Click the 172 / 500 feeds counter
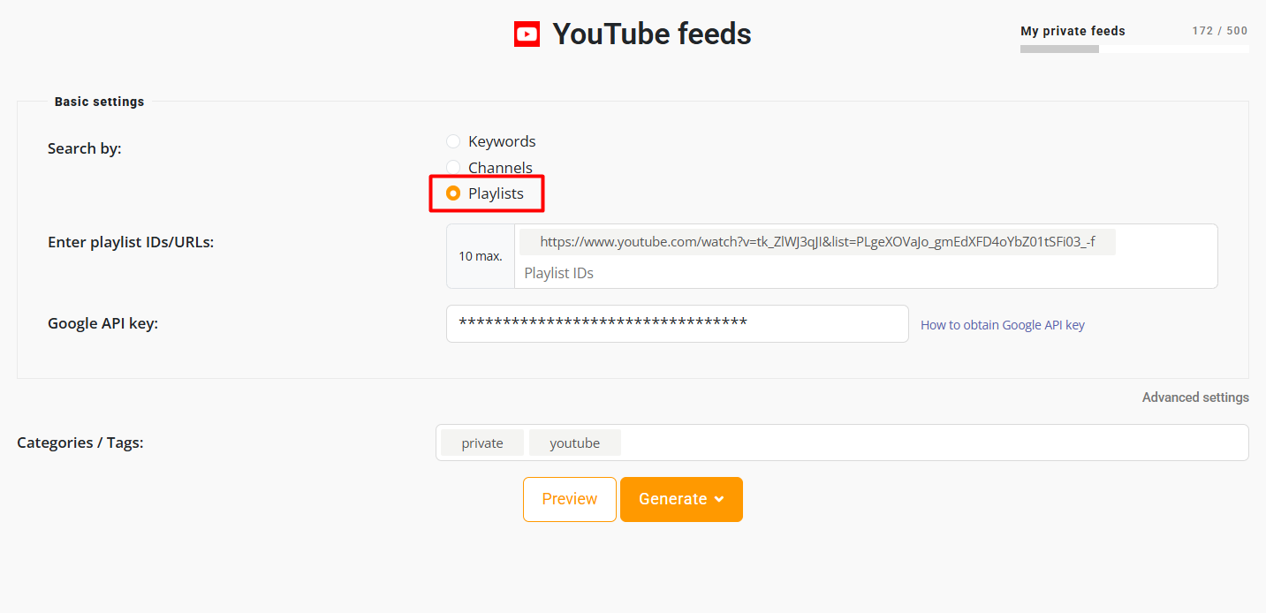This screenshot has width=1266, height=613. (1220, 31)
